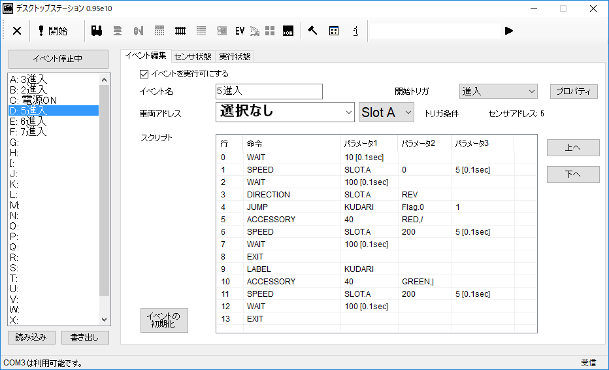Select event 'B: 2進入' in list

pyautogui.click(x=54, y=90)
